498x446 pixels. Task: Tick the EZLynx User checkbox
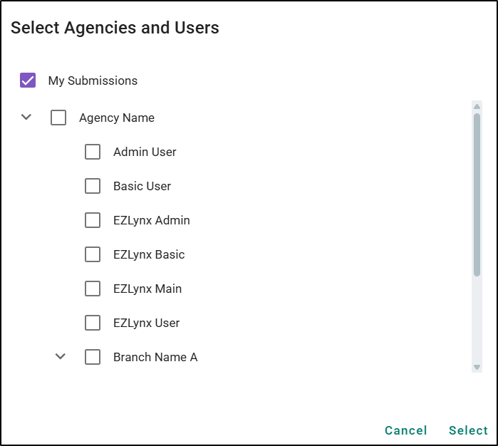pyautogui.click(x=93, y=323)
